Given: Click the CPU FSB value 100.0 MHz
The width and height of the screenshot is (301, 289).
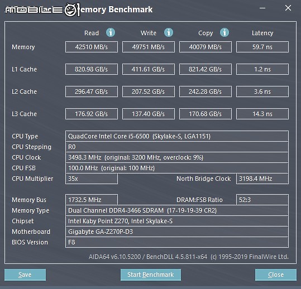Looking at the screenshot, I should 177,168.
